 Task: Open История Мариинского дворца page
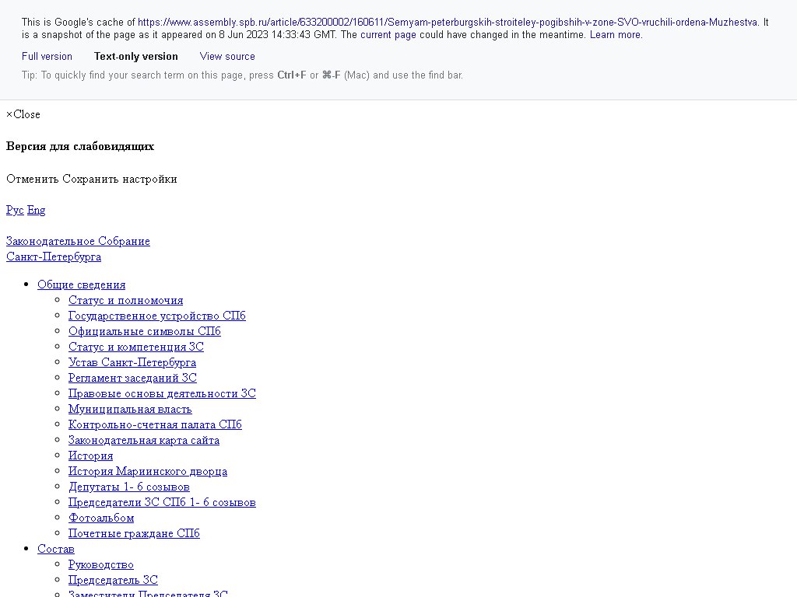(147, 471)
